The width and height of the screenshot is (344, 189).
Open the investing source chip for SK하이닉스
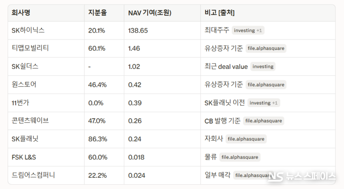click(248, 30)
